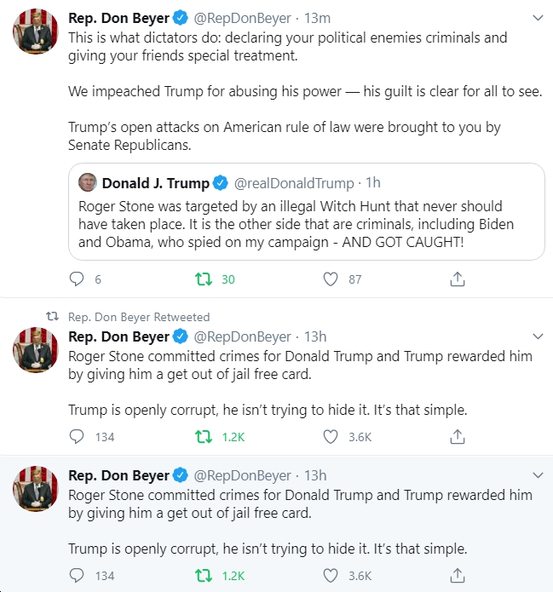Toggle retweet on middle tweet showing 1.2K
Image resolution: width=553 pixels, height=592 pixels.
click(x=203, y=437)
